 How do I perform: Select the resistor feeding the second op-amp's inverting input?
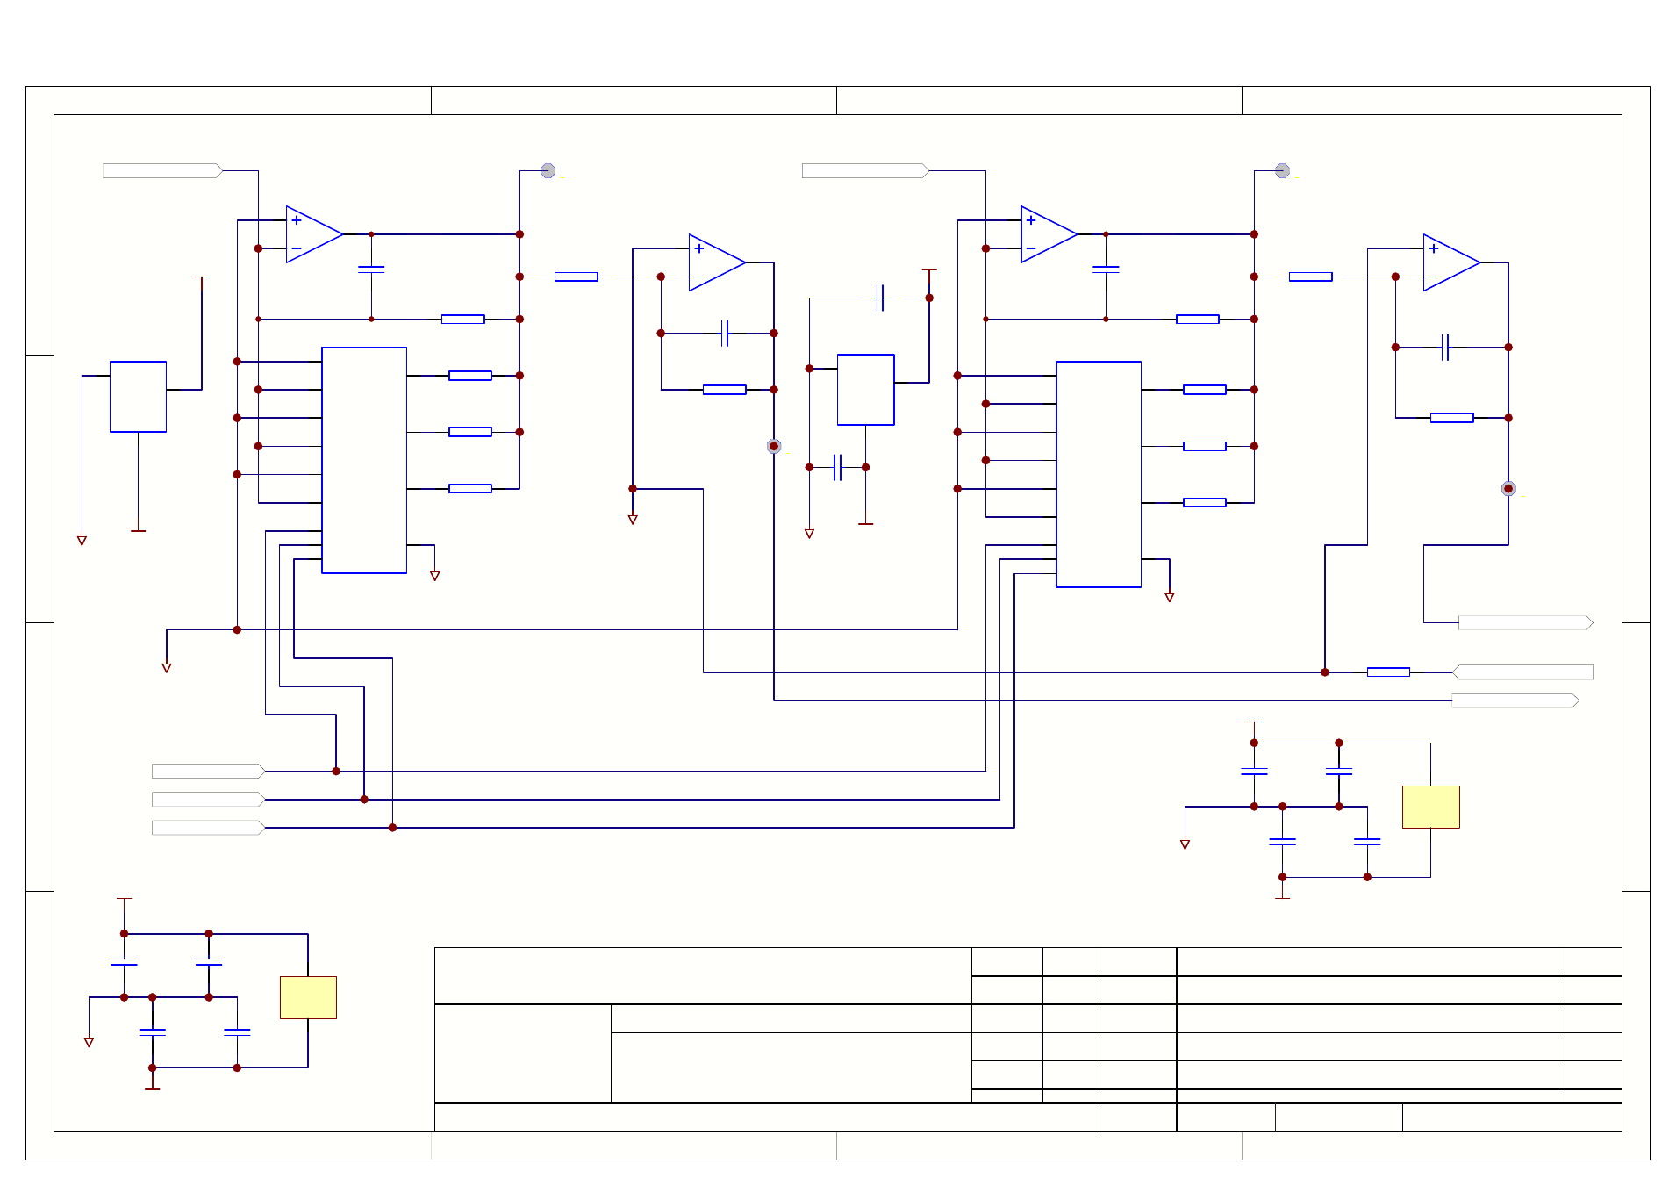click(576, 276)
